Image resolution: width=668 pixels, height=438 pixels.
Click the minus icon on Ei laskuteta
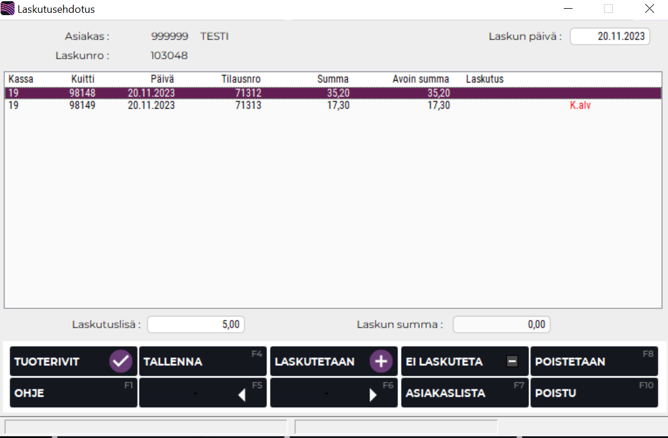point(512,362)
